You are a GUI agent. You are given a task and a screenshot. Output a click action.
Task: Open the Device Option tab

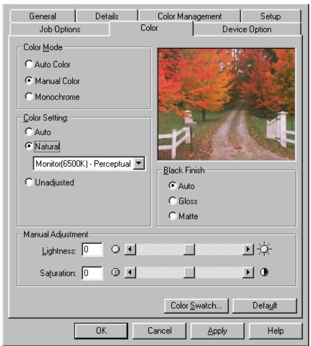point(247,29)
